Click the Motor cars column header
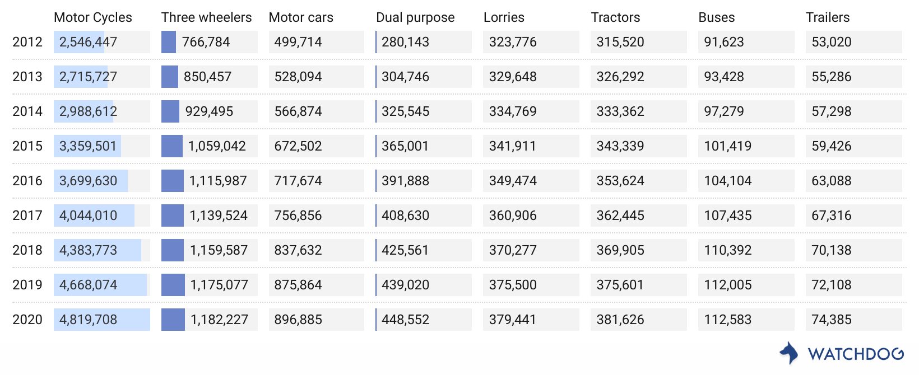This screenshot has height=375, width=919. 301,17
